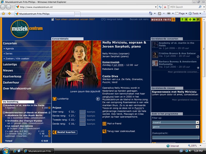Screen dimensions: 206x154
Task: Click the Bestel kaarten button
Action: 65,132
